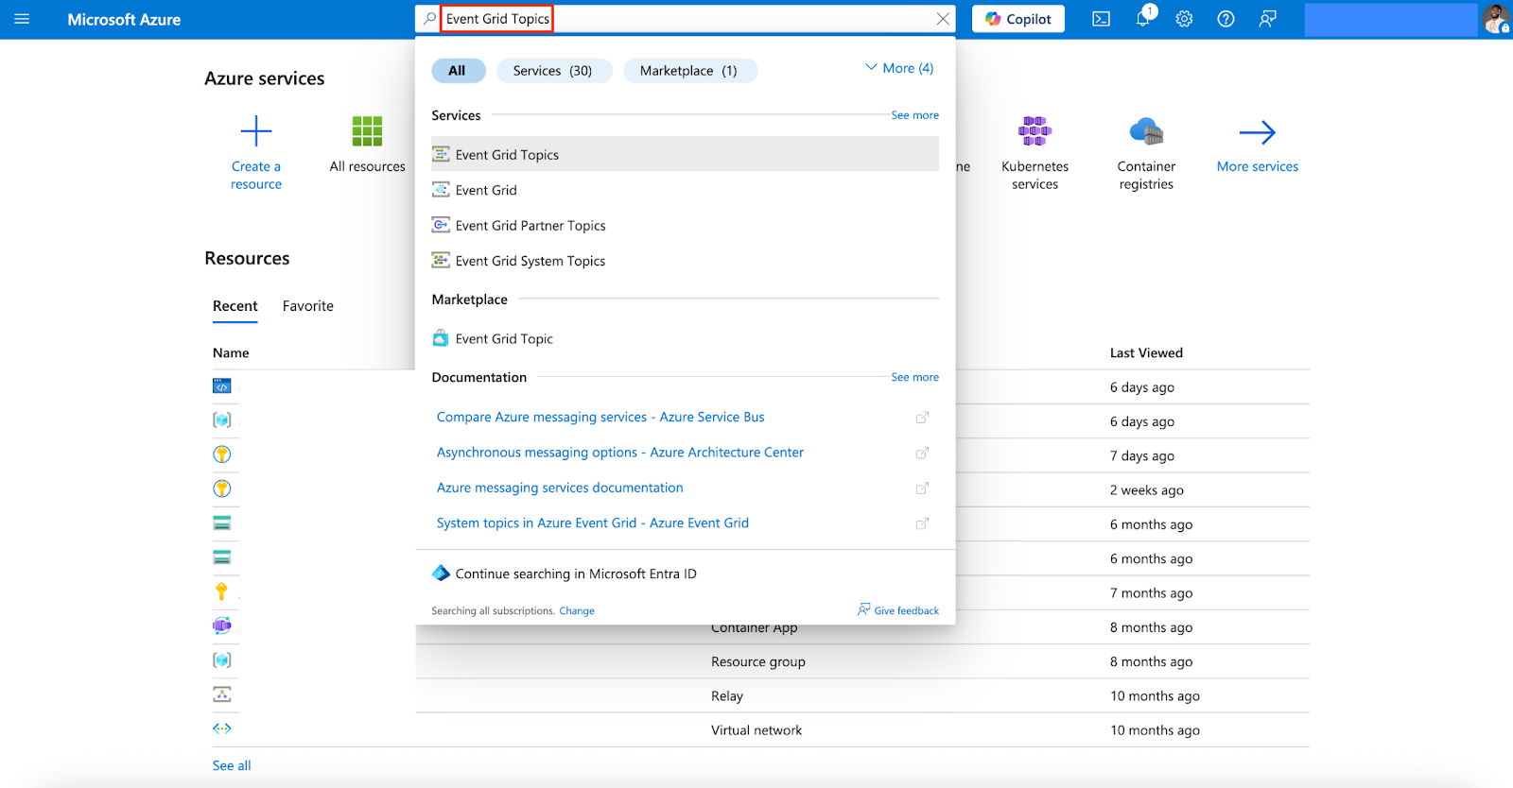Open the Event Grid Topics service result
This screenshot has width=1513, height=788.
pos(685,154)
